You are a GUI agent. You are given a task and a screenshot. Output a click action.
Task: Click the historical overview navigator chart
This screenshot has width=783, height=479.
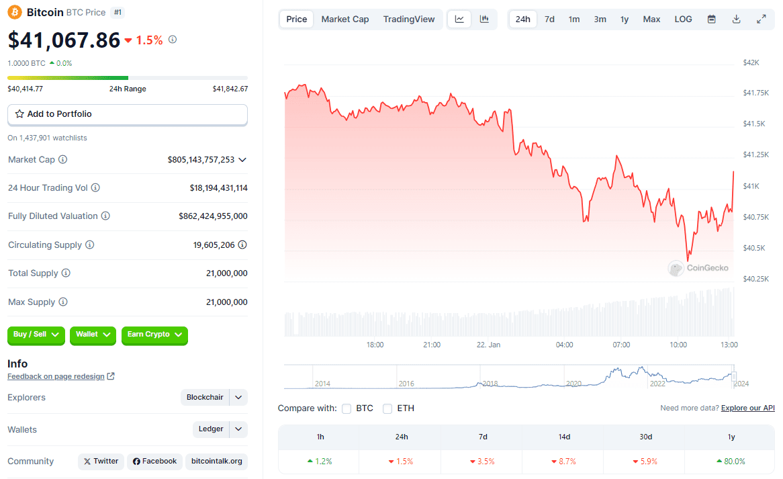pos(509,377)
